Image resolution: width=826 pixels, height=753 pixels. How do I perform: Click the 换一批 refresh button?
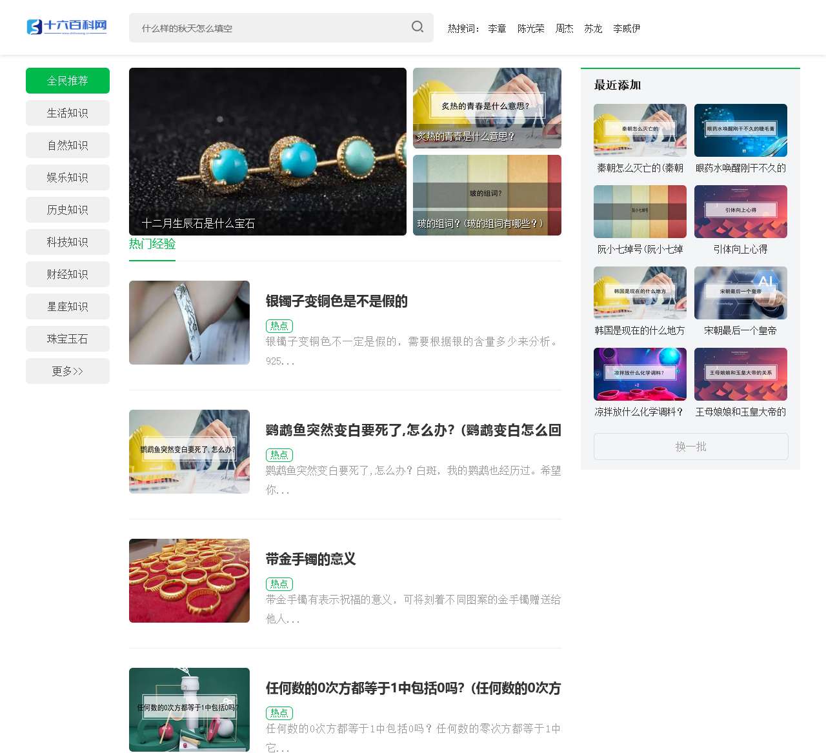coord(690,446)
